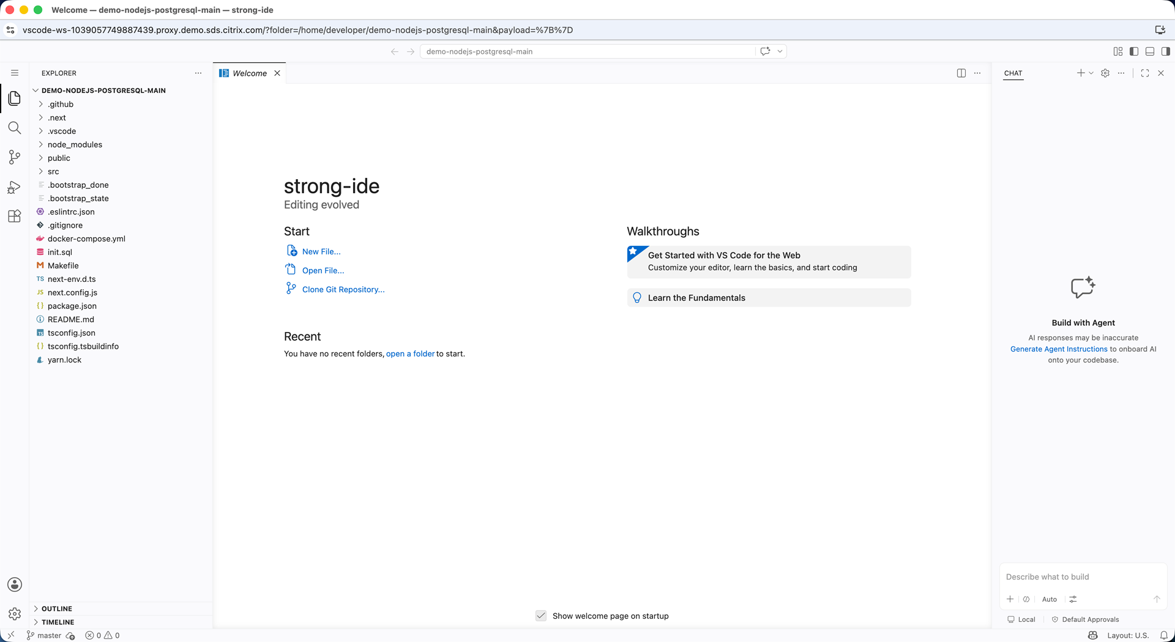Split the editor to the right
This screenshot has height=642, width=1175.
[x=961, y=73]
